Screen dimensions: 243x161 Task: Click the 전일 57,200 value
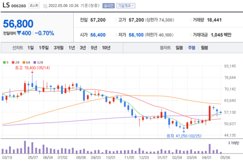click(98, 20)
